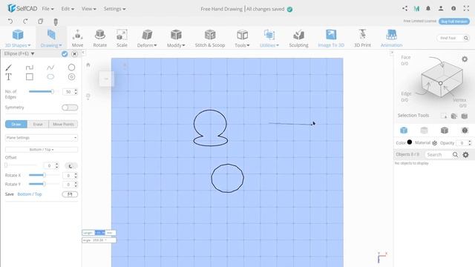Activate the Sculpting tool
Viewport: 475px width, 267px height.
point(298,38)
